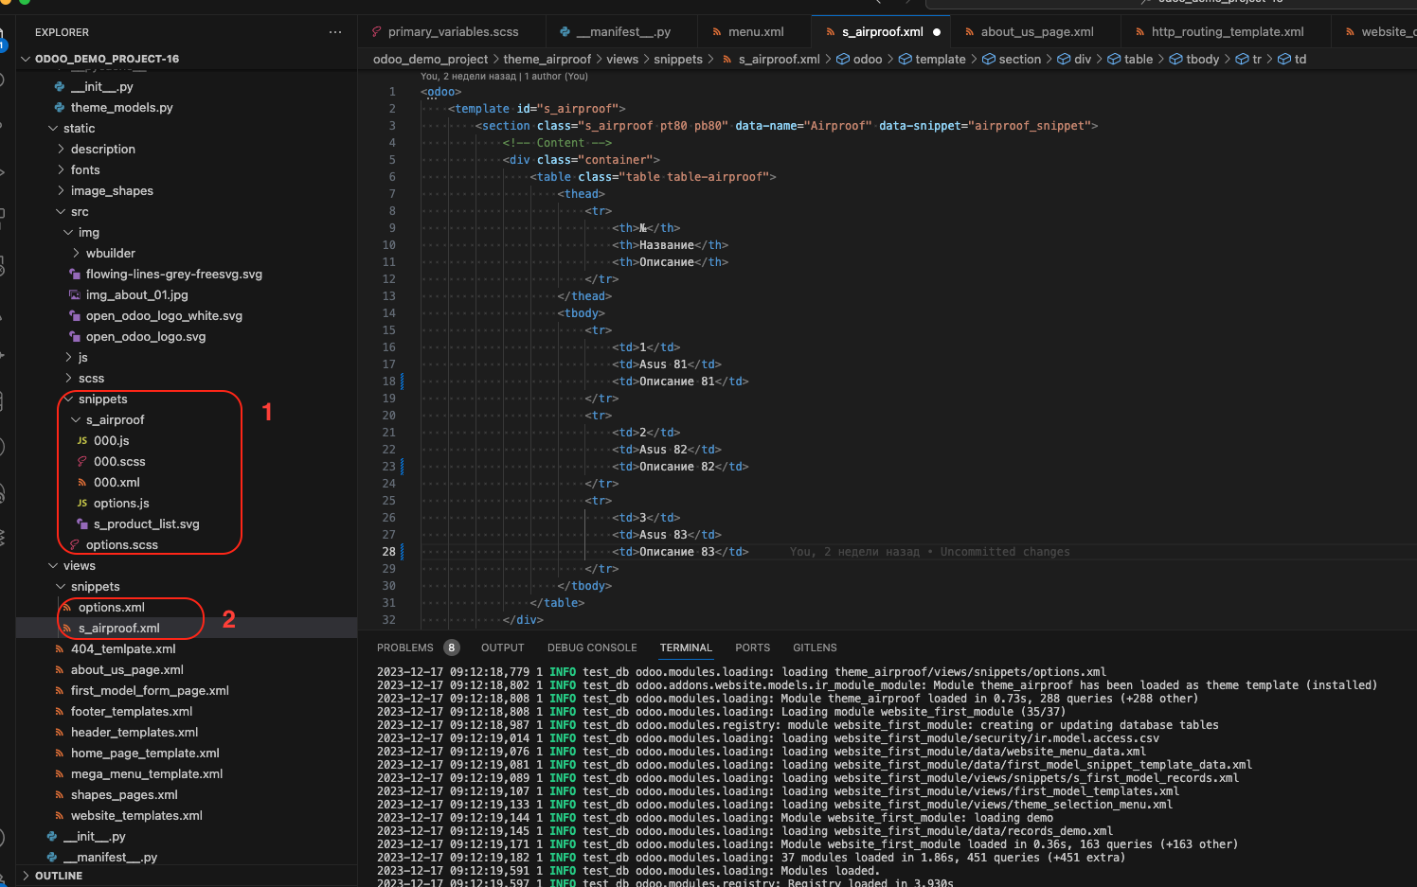Click the line 18 git change marker
The height and width of the screenshot is (887, 1417).
click(x=403, y=381)
